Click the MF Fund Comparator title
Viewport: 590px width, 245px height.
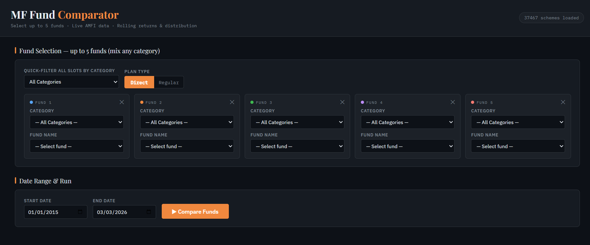click(x=65, y=15)
